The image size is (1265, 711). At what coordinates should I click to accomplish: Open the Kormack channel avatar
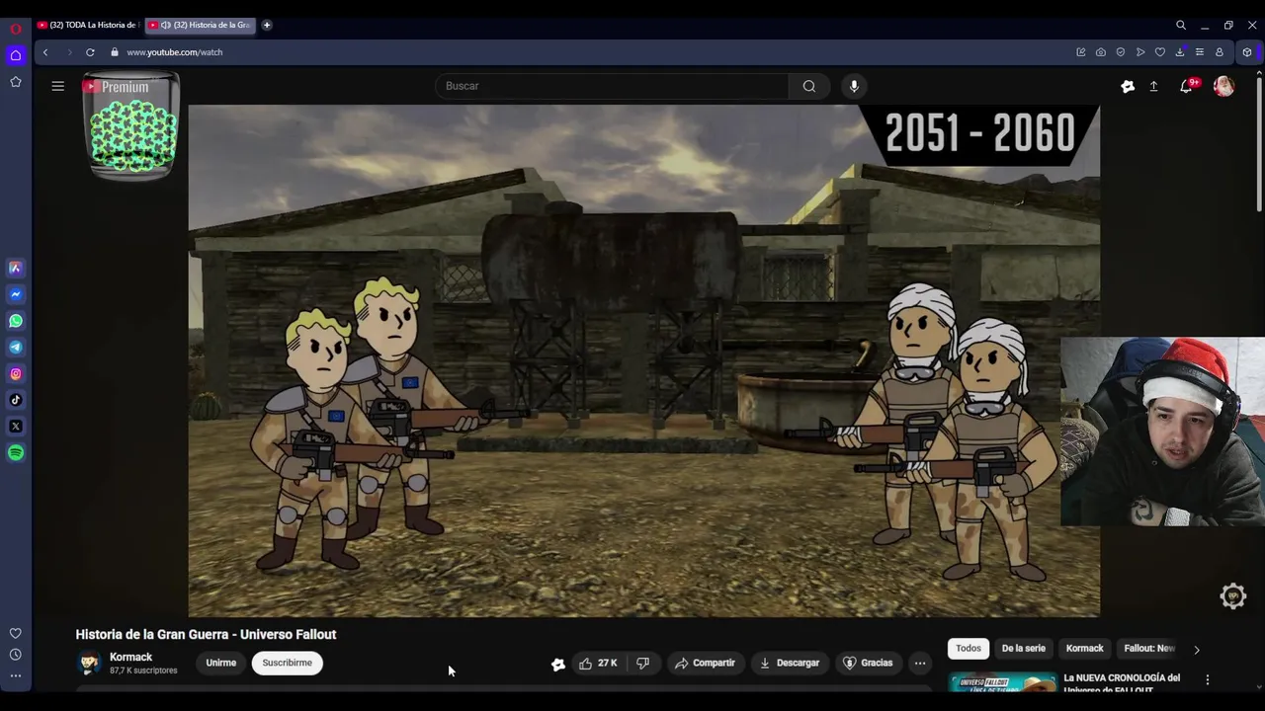[89, 663]
